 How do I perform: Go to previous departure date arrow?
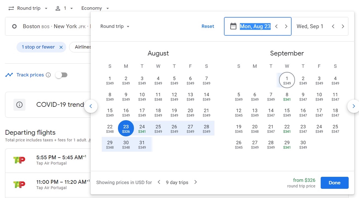pos(276,26)
